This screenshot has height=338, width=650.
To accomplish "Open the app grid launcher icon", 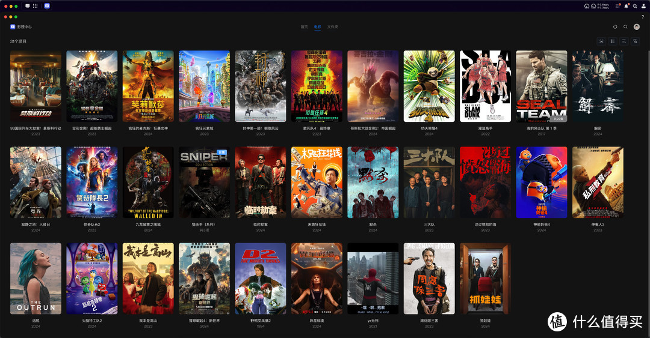I will pyautogui.click(x=36, y=6).
